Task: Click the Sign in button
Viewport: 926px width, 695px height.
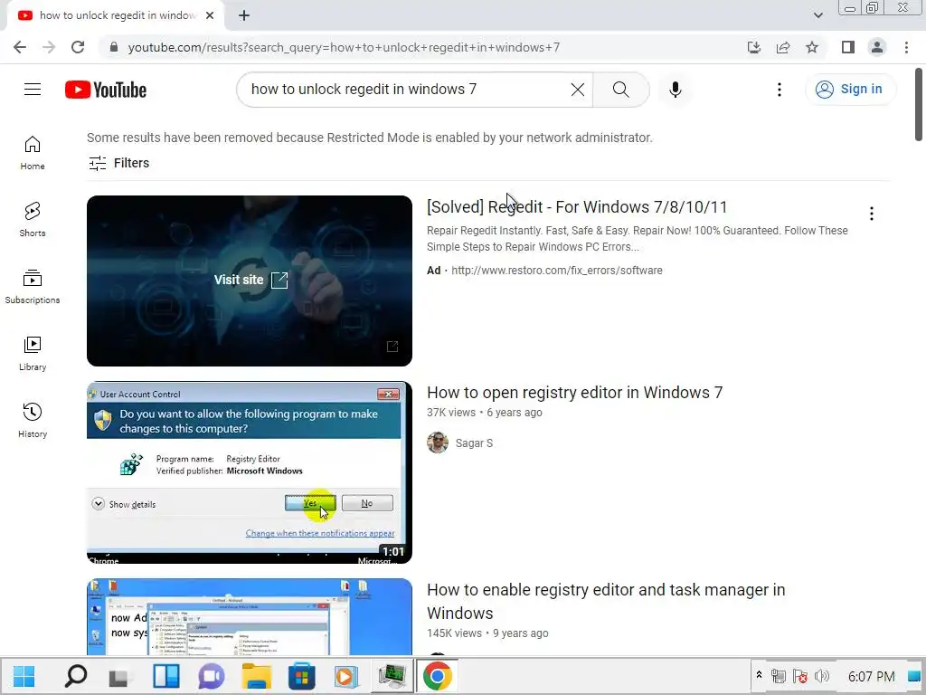Action: click(850, 90)
